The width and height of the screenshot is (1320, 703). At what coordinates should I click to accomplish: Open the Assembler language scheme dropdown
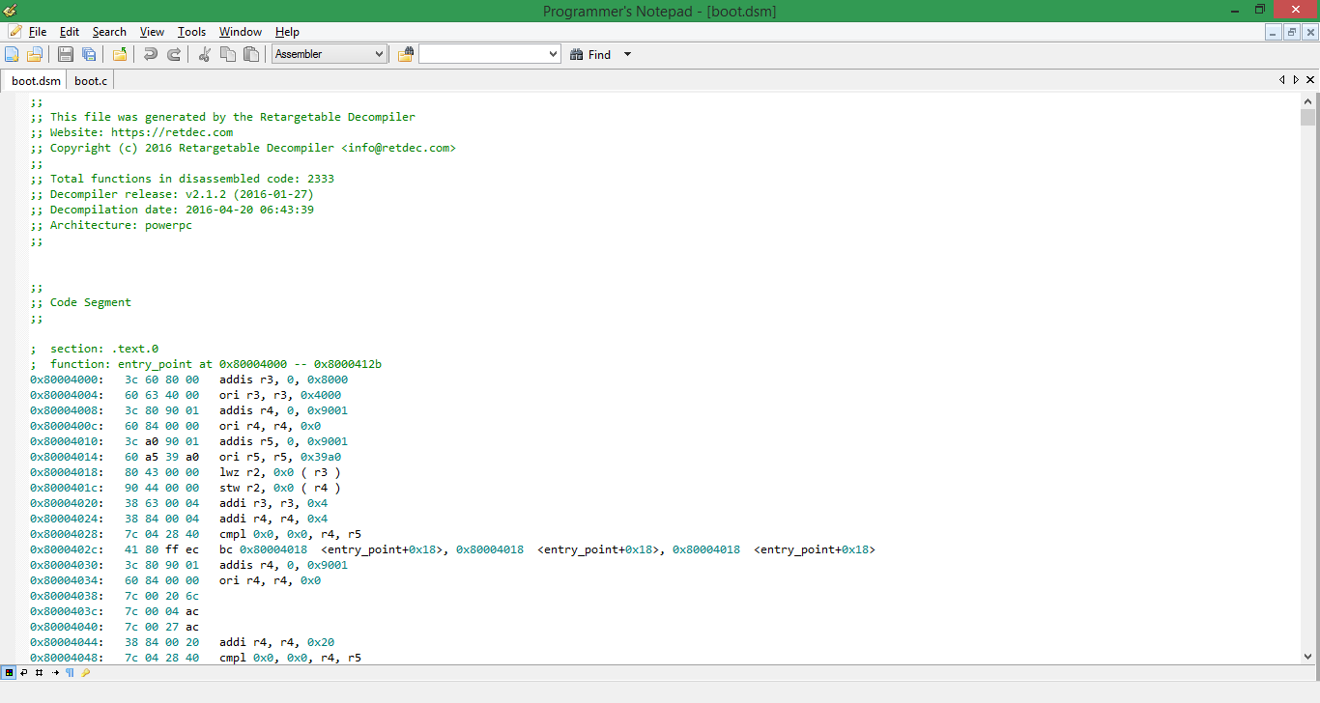coord(330,54)
